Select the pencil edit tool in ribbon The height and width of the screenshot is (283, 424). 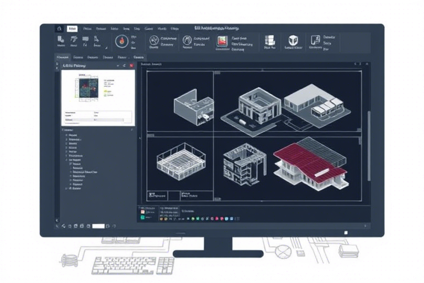74,40
